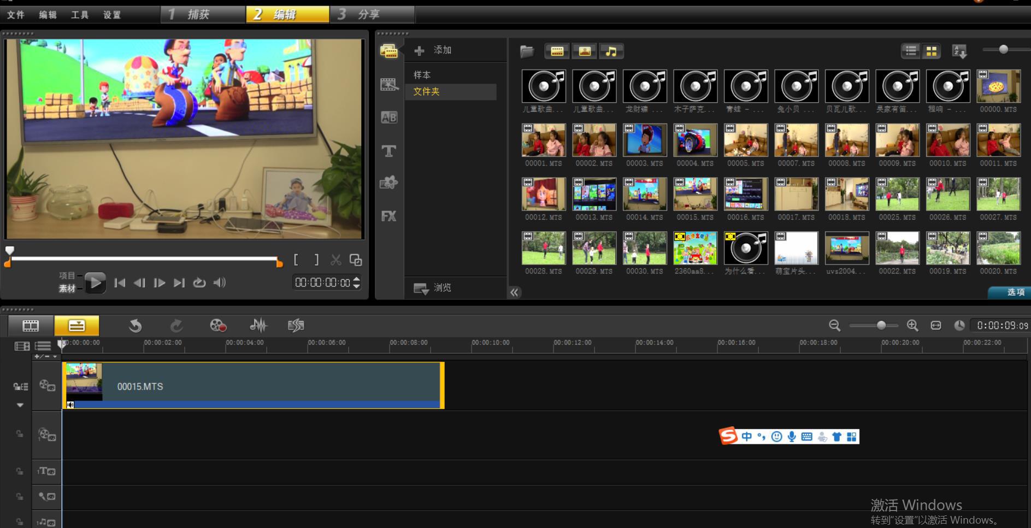1031x528 pixels.
Task: Play the preview video
Action: pyautogui.click(x=95, y=283)
